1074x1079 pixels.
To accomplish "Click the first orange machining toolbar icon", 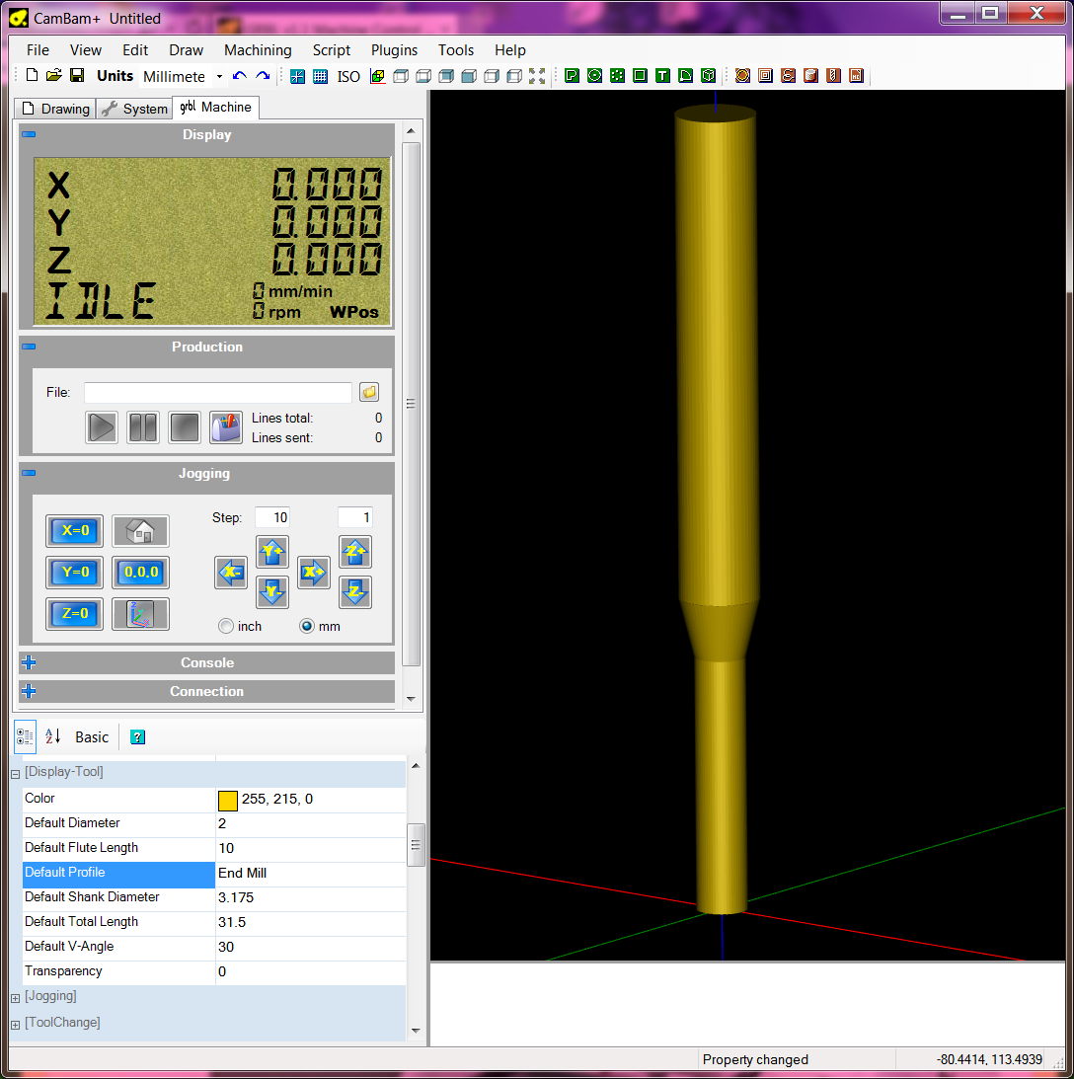I will [742, 76].
